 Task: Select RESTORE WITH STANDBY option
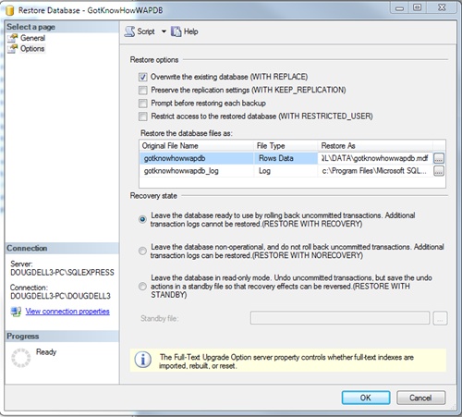pos(142,287)
